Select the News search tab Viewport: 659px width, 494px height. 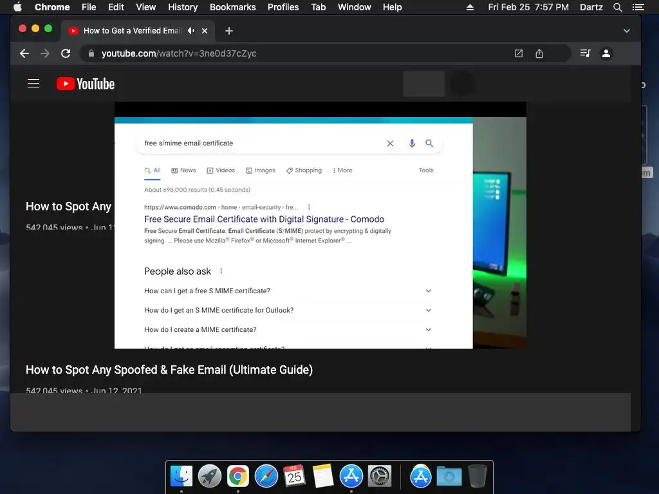click(x=183, y=170)
